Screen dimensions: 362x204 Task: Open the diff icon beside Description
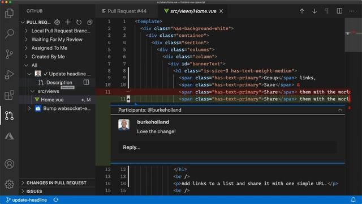coord(86,82)
